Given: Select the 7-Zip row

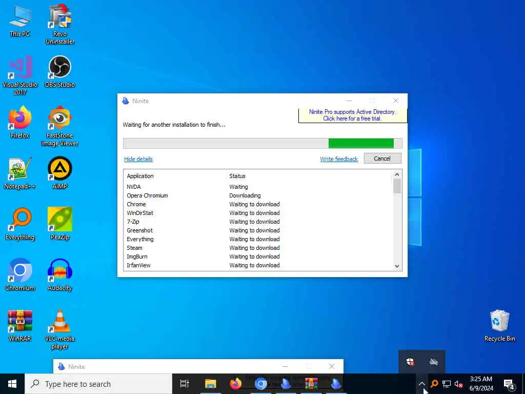Looking at the screenshot, I should (258, 222).
